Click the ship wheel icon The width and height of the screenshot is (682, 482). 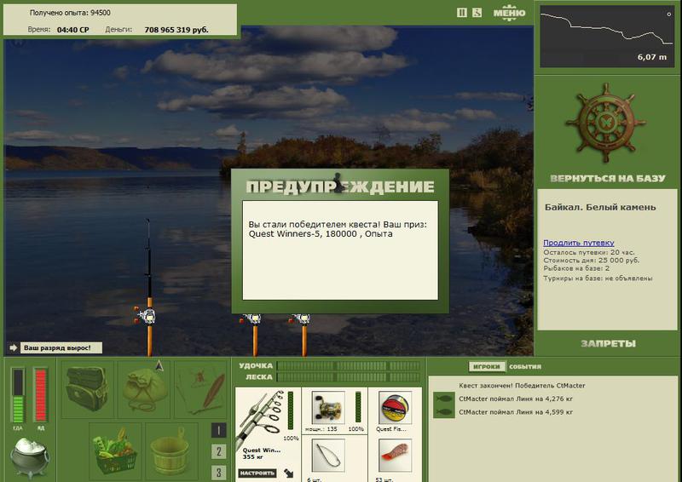[605, 123]
